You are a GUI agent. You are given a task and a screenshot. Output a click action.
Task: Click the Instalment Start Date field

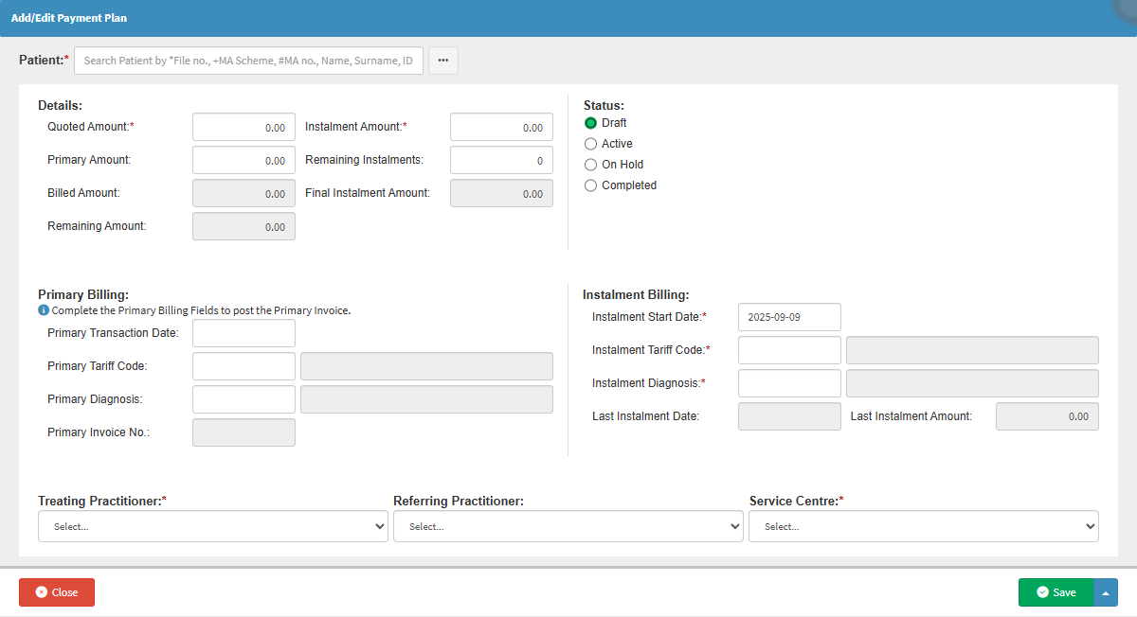point(789,317)
